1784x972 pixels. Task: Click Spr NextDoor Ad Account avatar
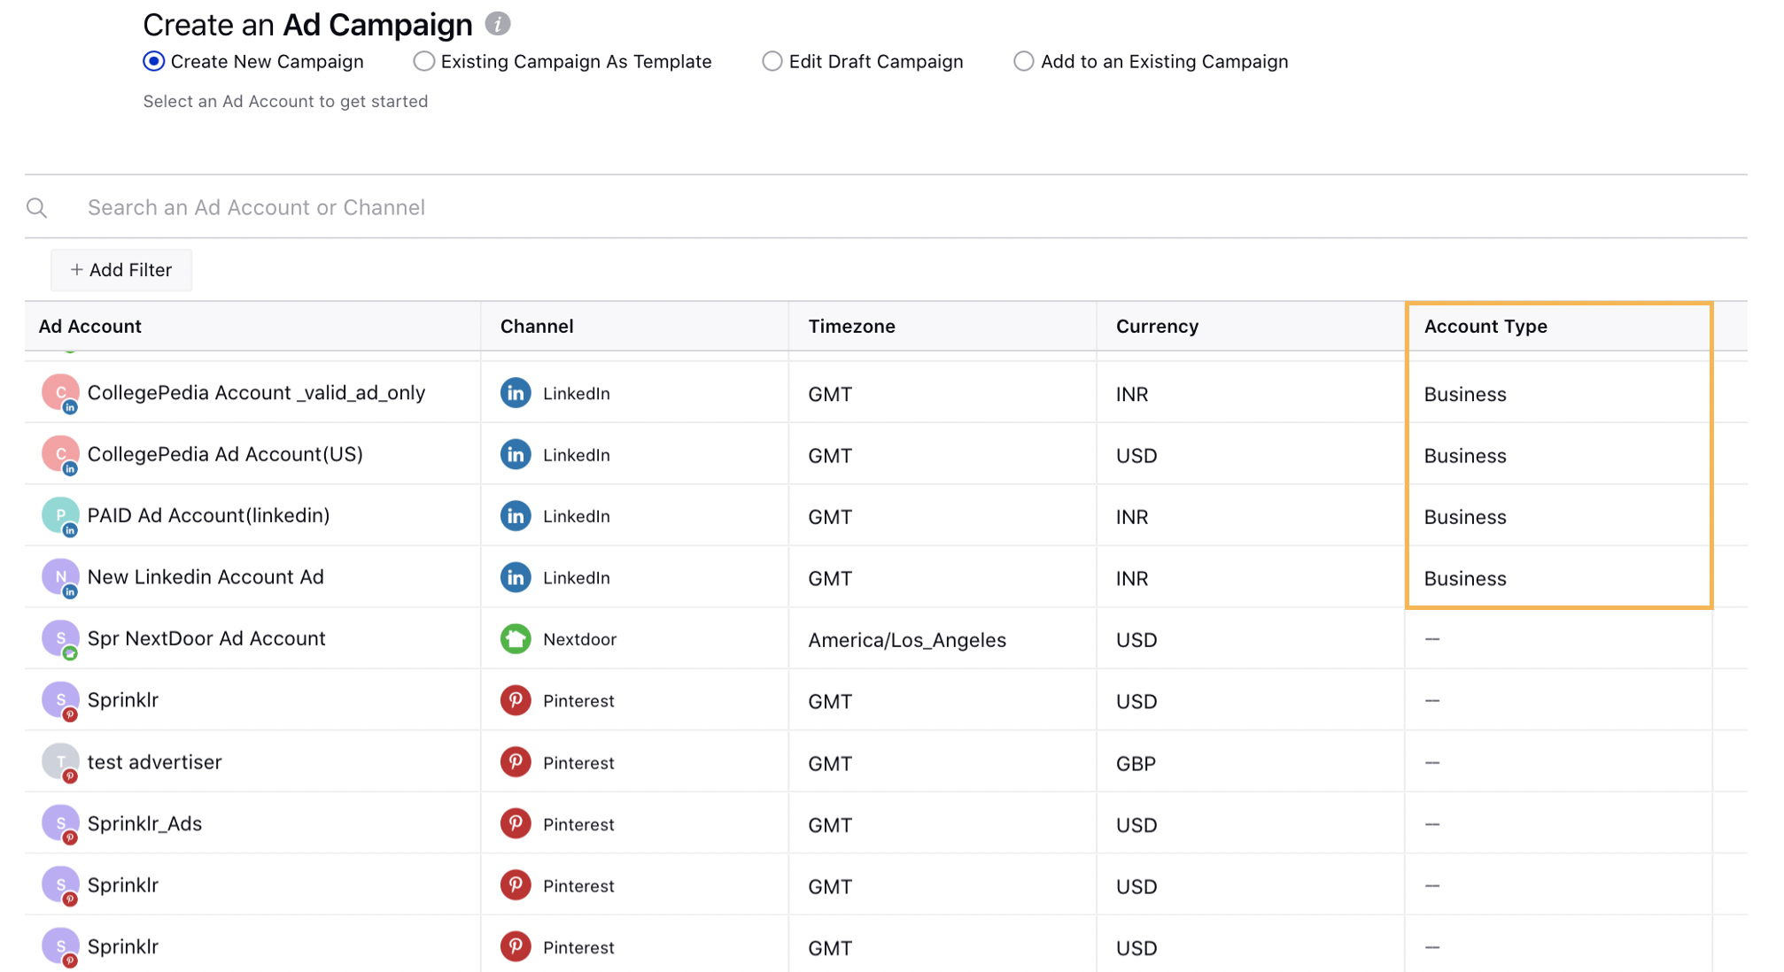point(60,639)
